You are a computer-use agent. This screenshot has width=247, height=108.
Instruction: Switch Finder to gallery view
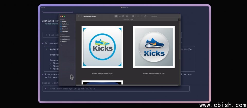[x=127, y=16]
